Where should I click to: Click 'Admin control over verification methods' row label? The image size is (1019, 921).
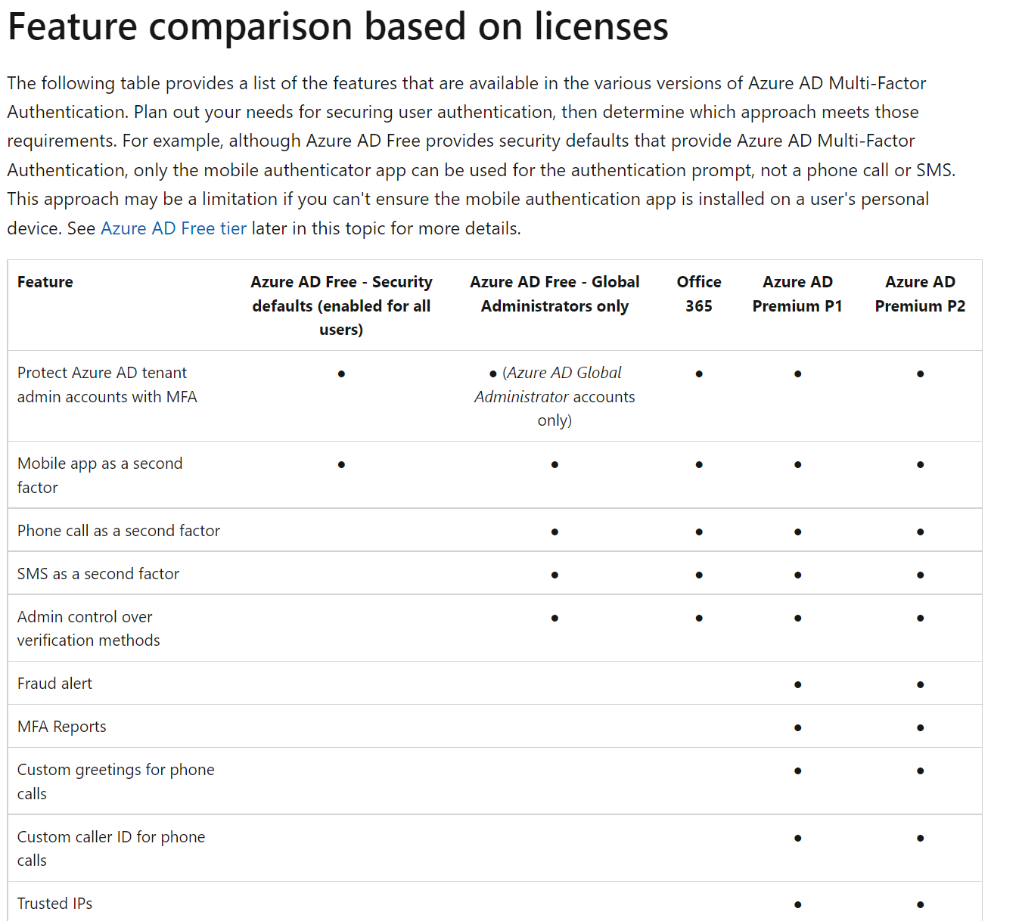89,628
